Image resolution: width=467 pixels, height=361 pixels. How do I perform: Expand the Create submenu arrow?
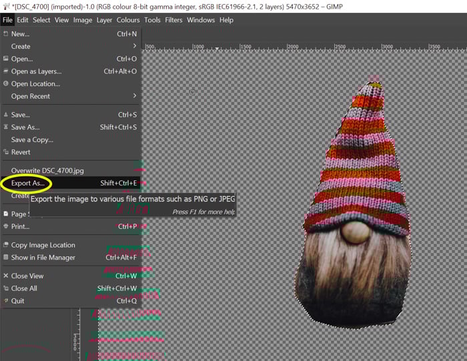pyautogui.click(x=135, y=46)
